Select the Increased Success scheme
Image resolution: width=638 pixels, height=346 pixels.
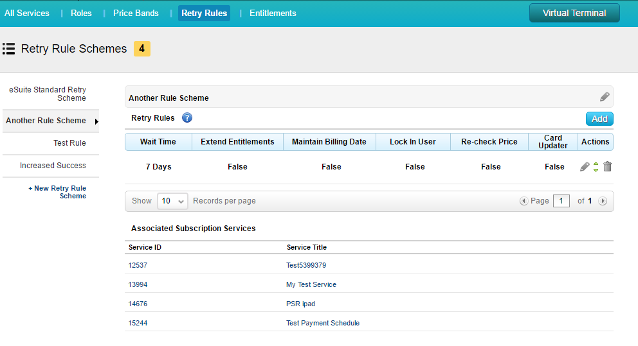pos(53,166)
